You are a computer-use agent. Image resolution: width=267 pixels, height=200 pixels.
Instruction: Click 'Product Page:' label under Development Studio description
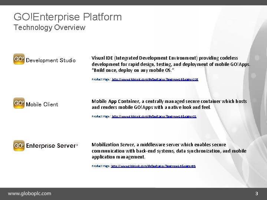(101, 79)
